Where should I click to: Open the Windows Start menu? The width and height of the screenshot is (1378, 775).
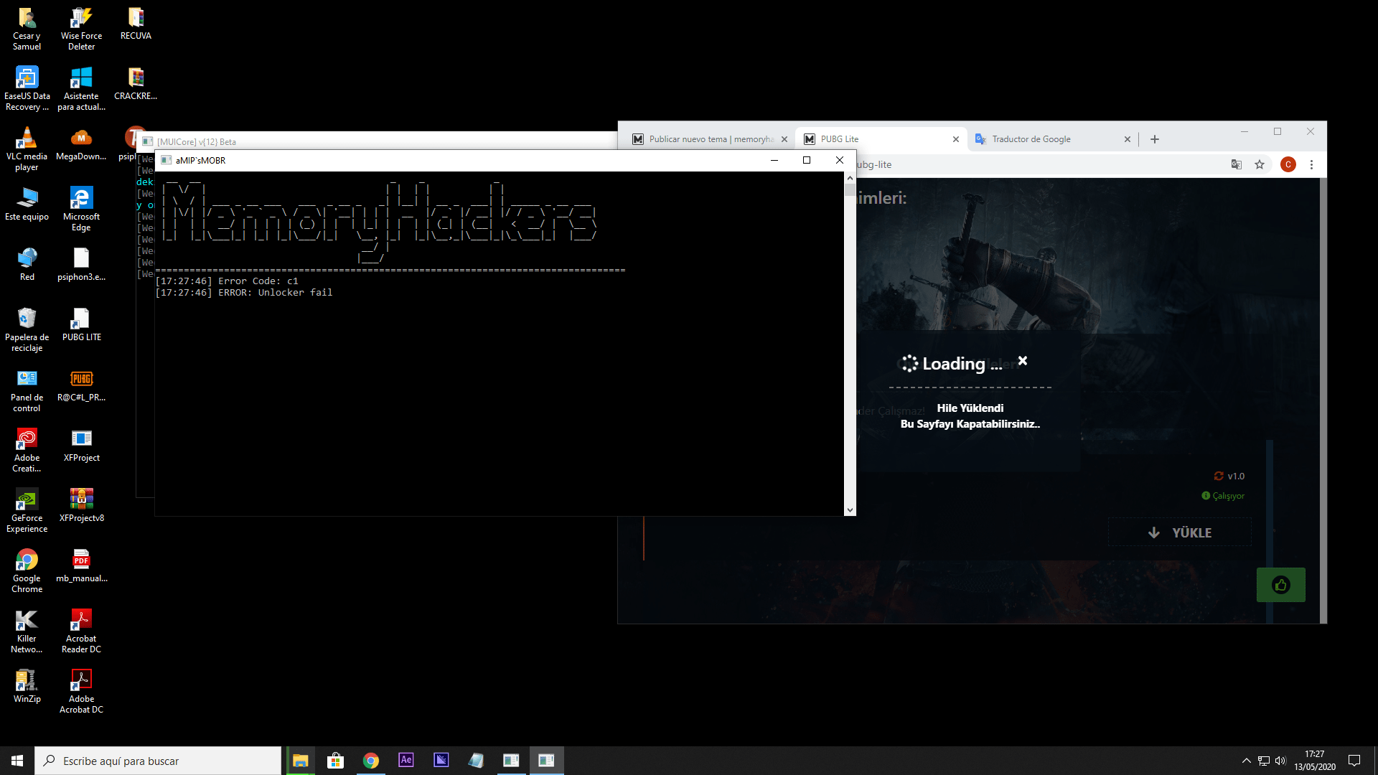click(x=17, y=761)
